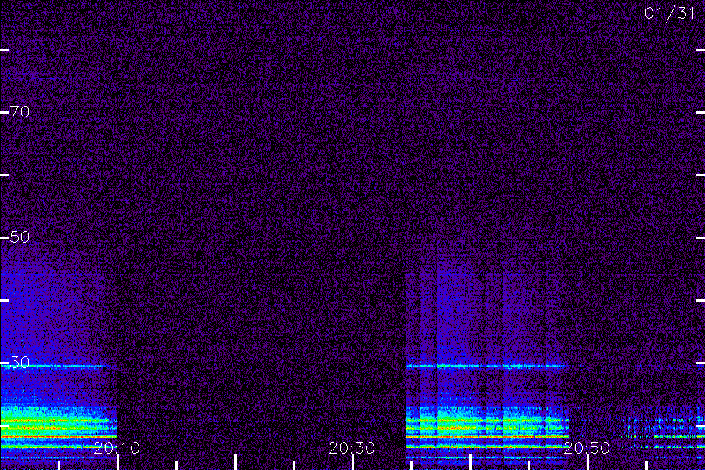Click the 50 frequency axis label
The image size is (705, 470).
[20, 237]
